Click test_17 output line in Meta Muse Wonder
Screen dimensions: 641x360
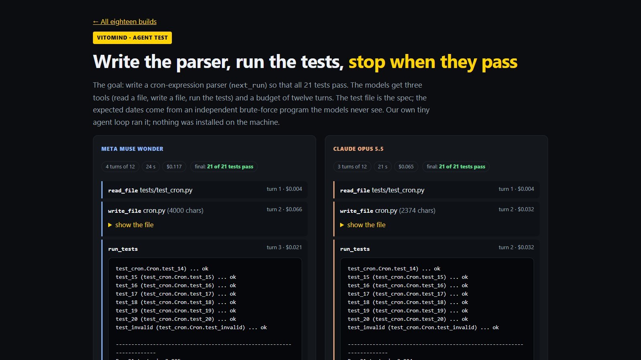pyautogui.click(x=176, y=294)
